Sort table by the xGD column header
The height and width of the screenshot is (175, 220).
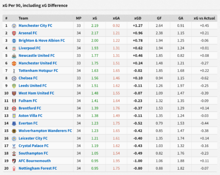click(x=137, y=18)
